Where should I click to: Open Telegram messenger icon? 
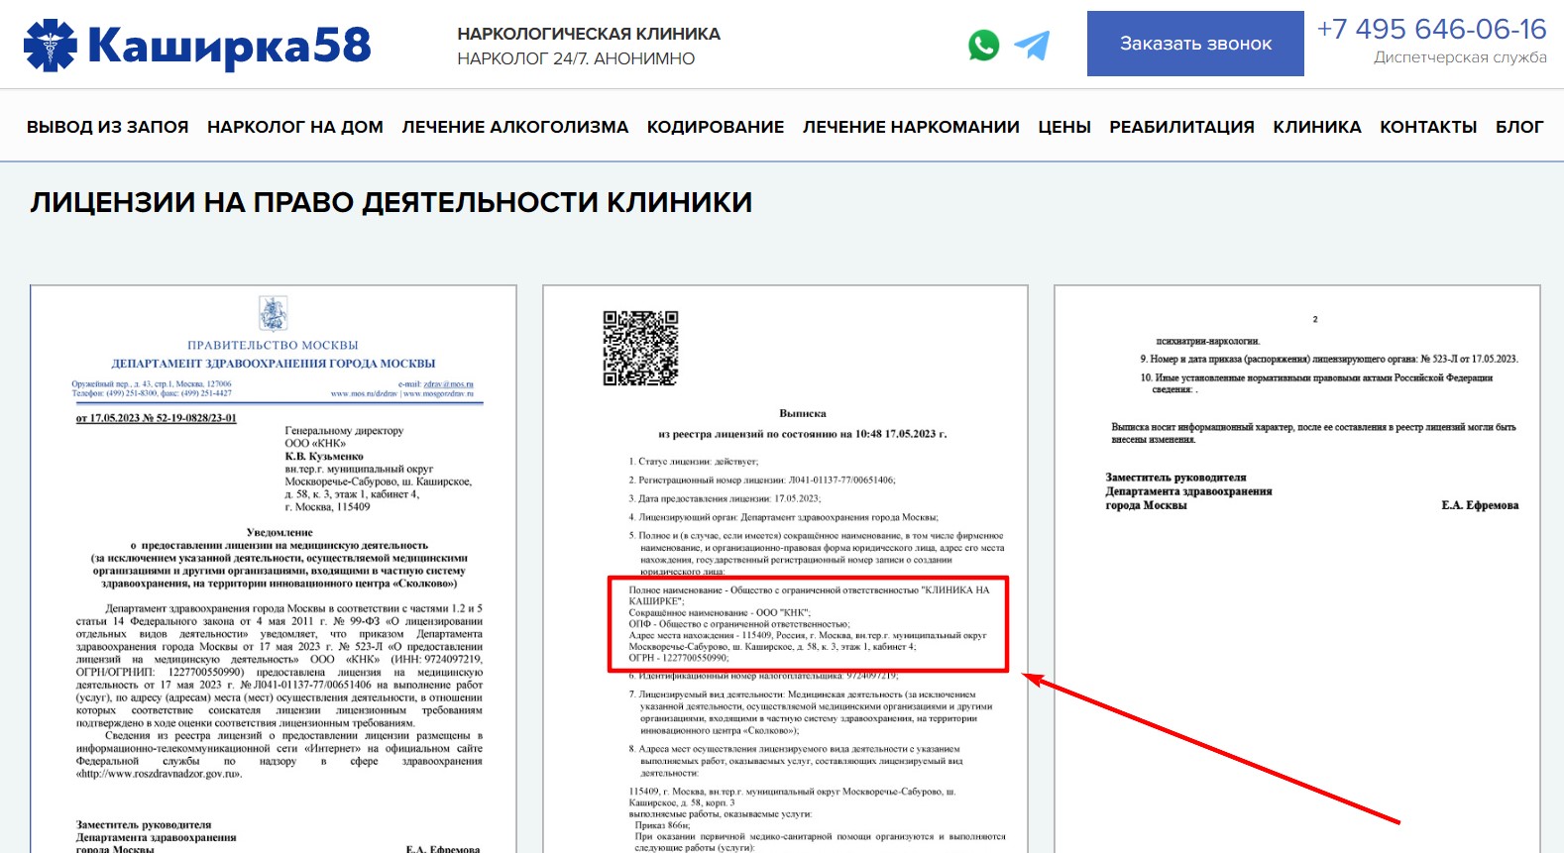1032,46
